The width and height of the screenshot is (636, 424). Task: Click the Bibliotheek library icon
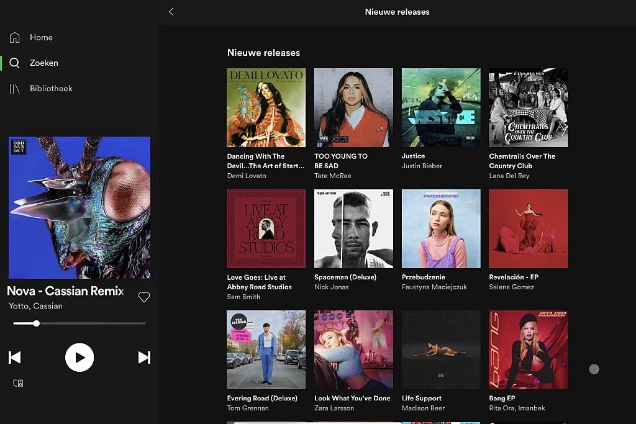point(15,88)
